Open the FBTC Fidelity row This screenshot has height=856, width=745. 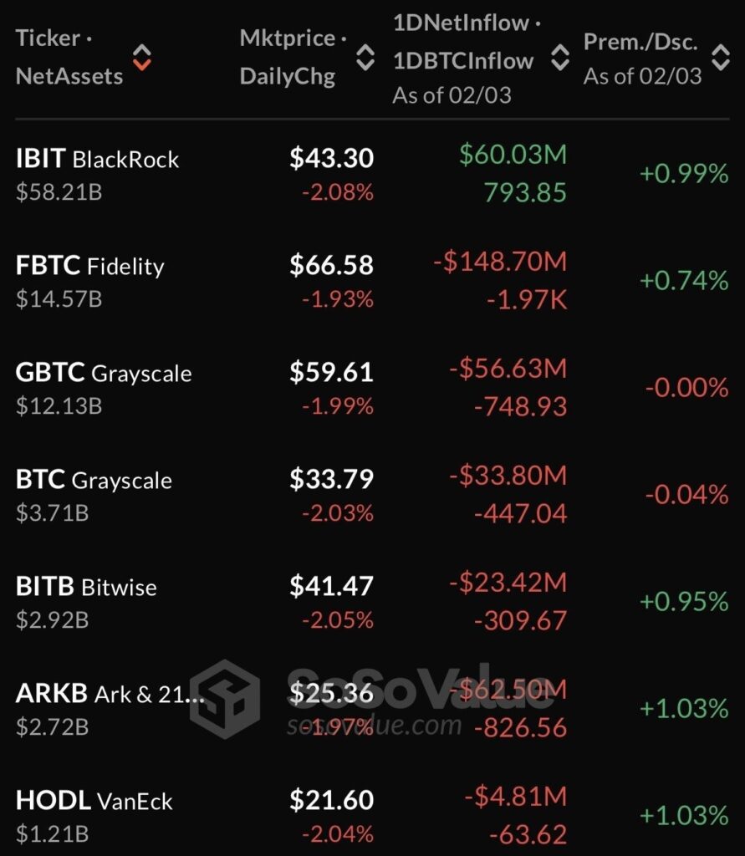[90, 266]
